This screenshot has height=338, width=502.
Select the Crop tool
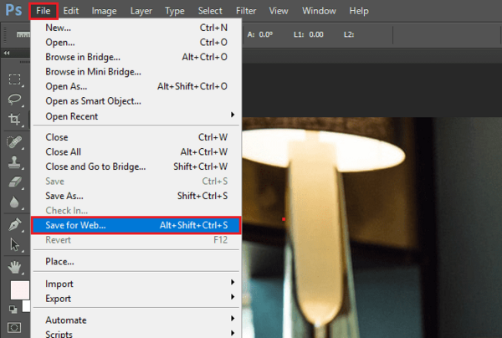point(14,120)
